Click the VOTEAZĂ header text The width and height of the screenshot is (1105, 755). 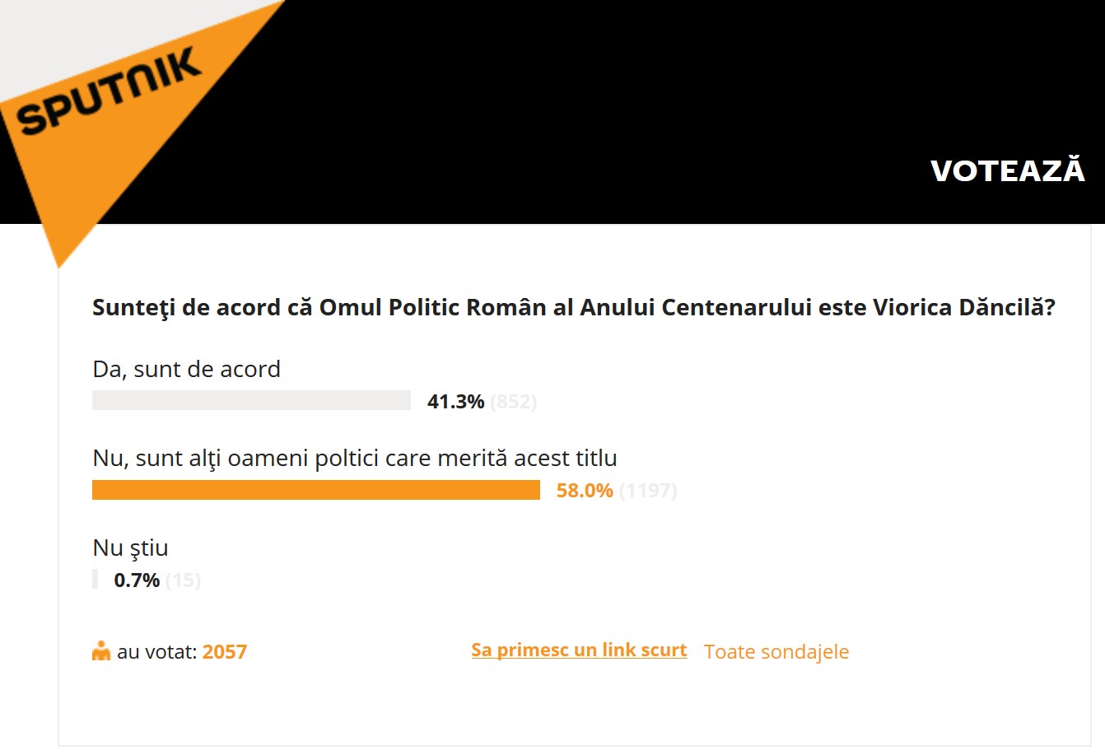point(1007,171)
